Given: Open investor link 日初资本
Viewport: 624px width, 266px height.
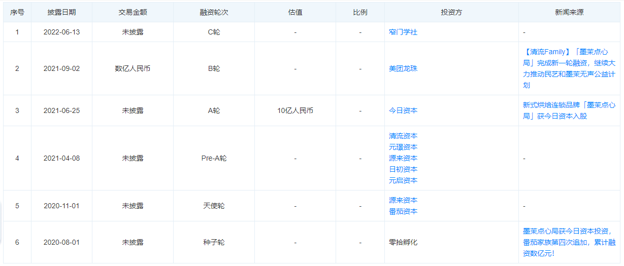Looking at the screenshot, I should point(403,169).
